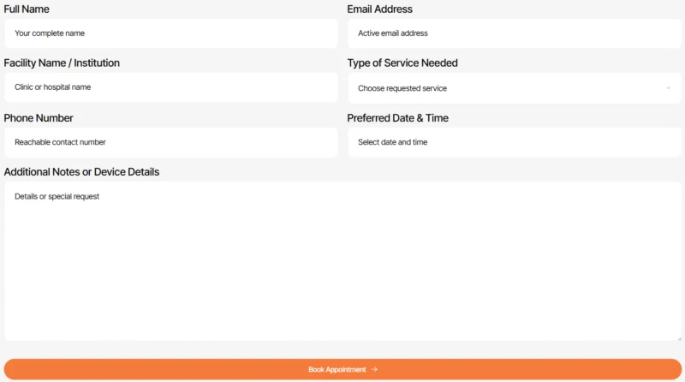Click the "Email Address" label
This screenshot has height=382, width=685.
pos(379,9)
